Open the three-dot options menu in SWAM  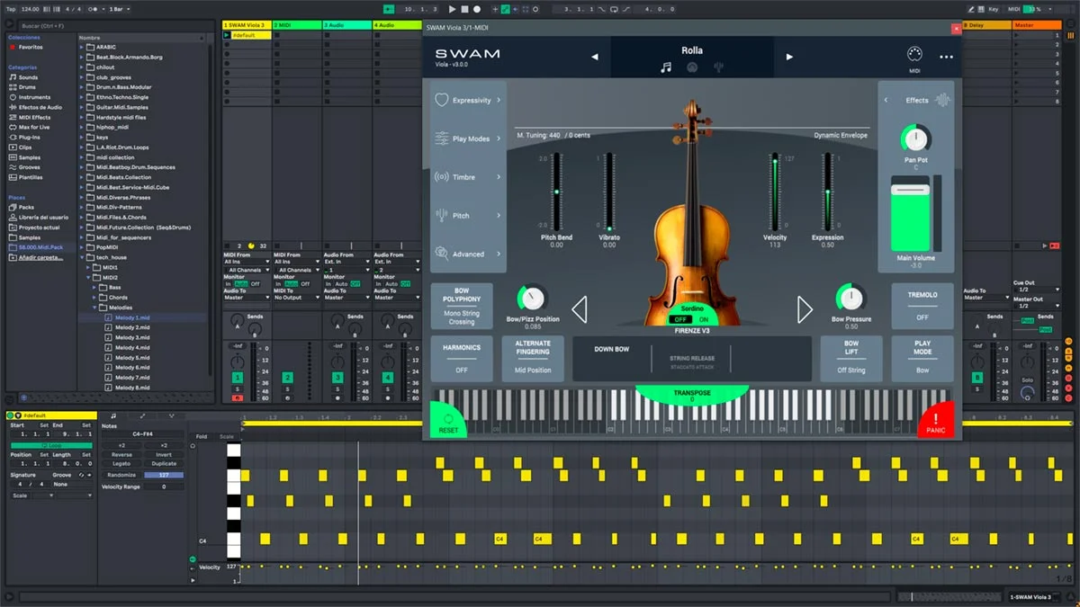point(946,57)
